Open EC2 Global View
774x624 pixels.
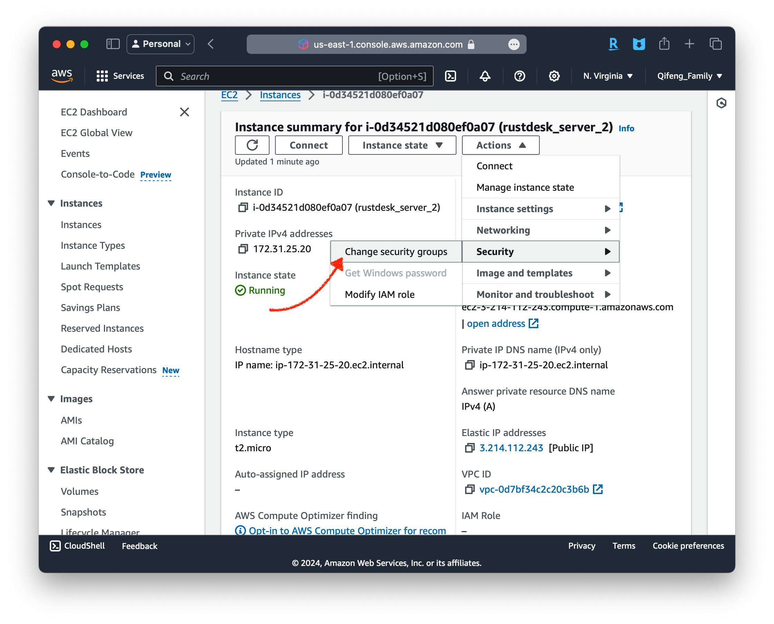pyautogui.click(x=96, y=133)
